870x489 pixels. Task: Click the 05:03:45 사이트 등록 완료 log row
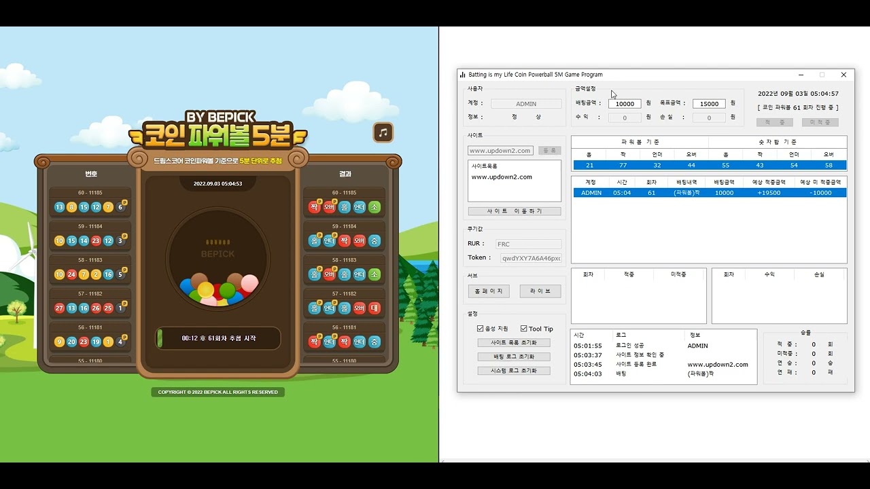pyautogui.click(x=663, y=364)
